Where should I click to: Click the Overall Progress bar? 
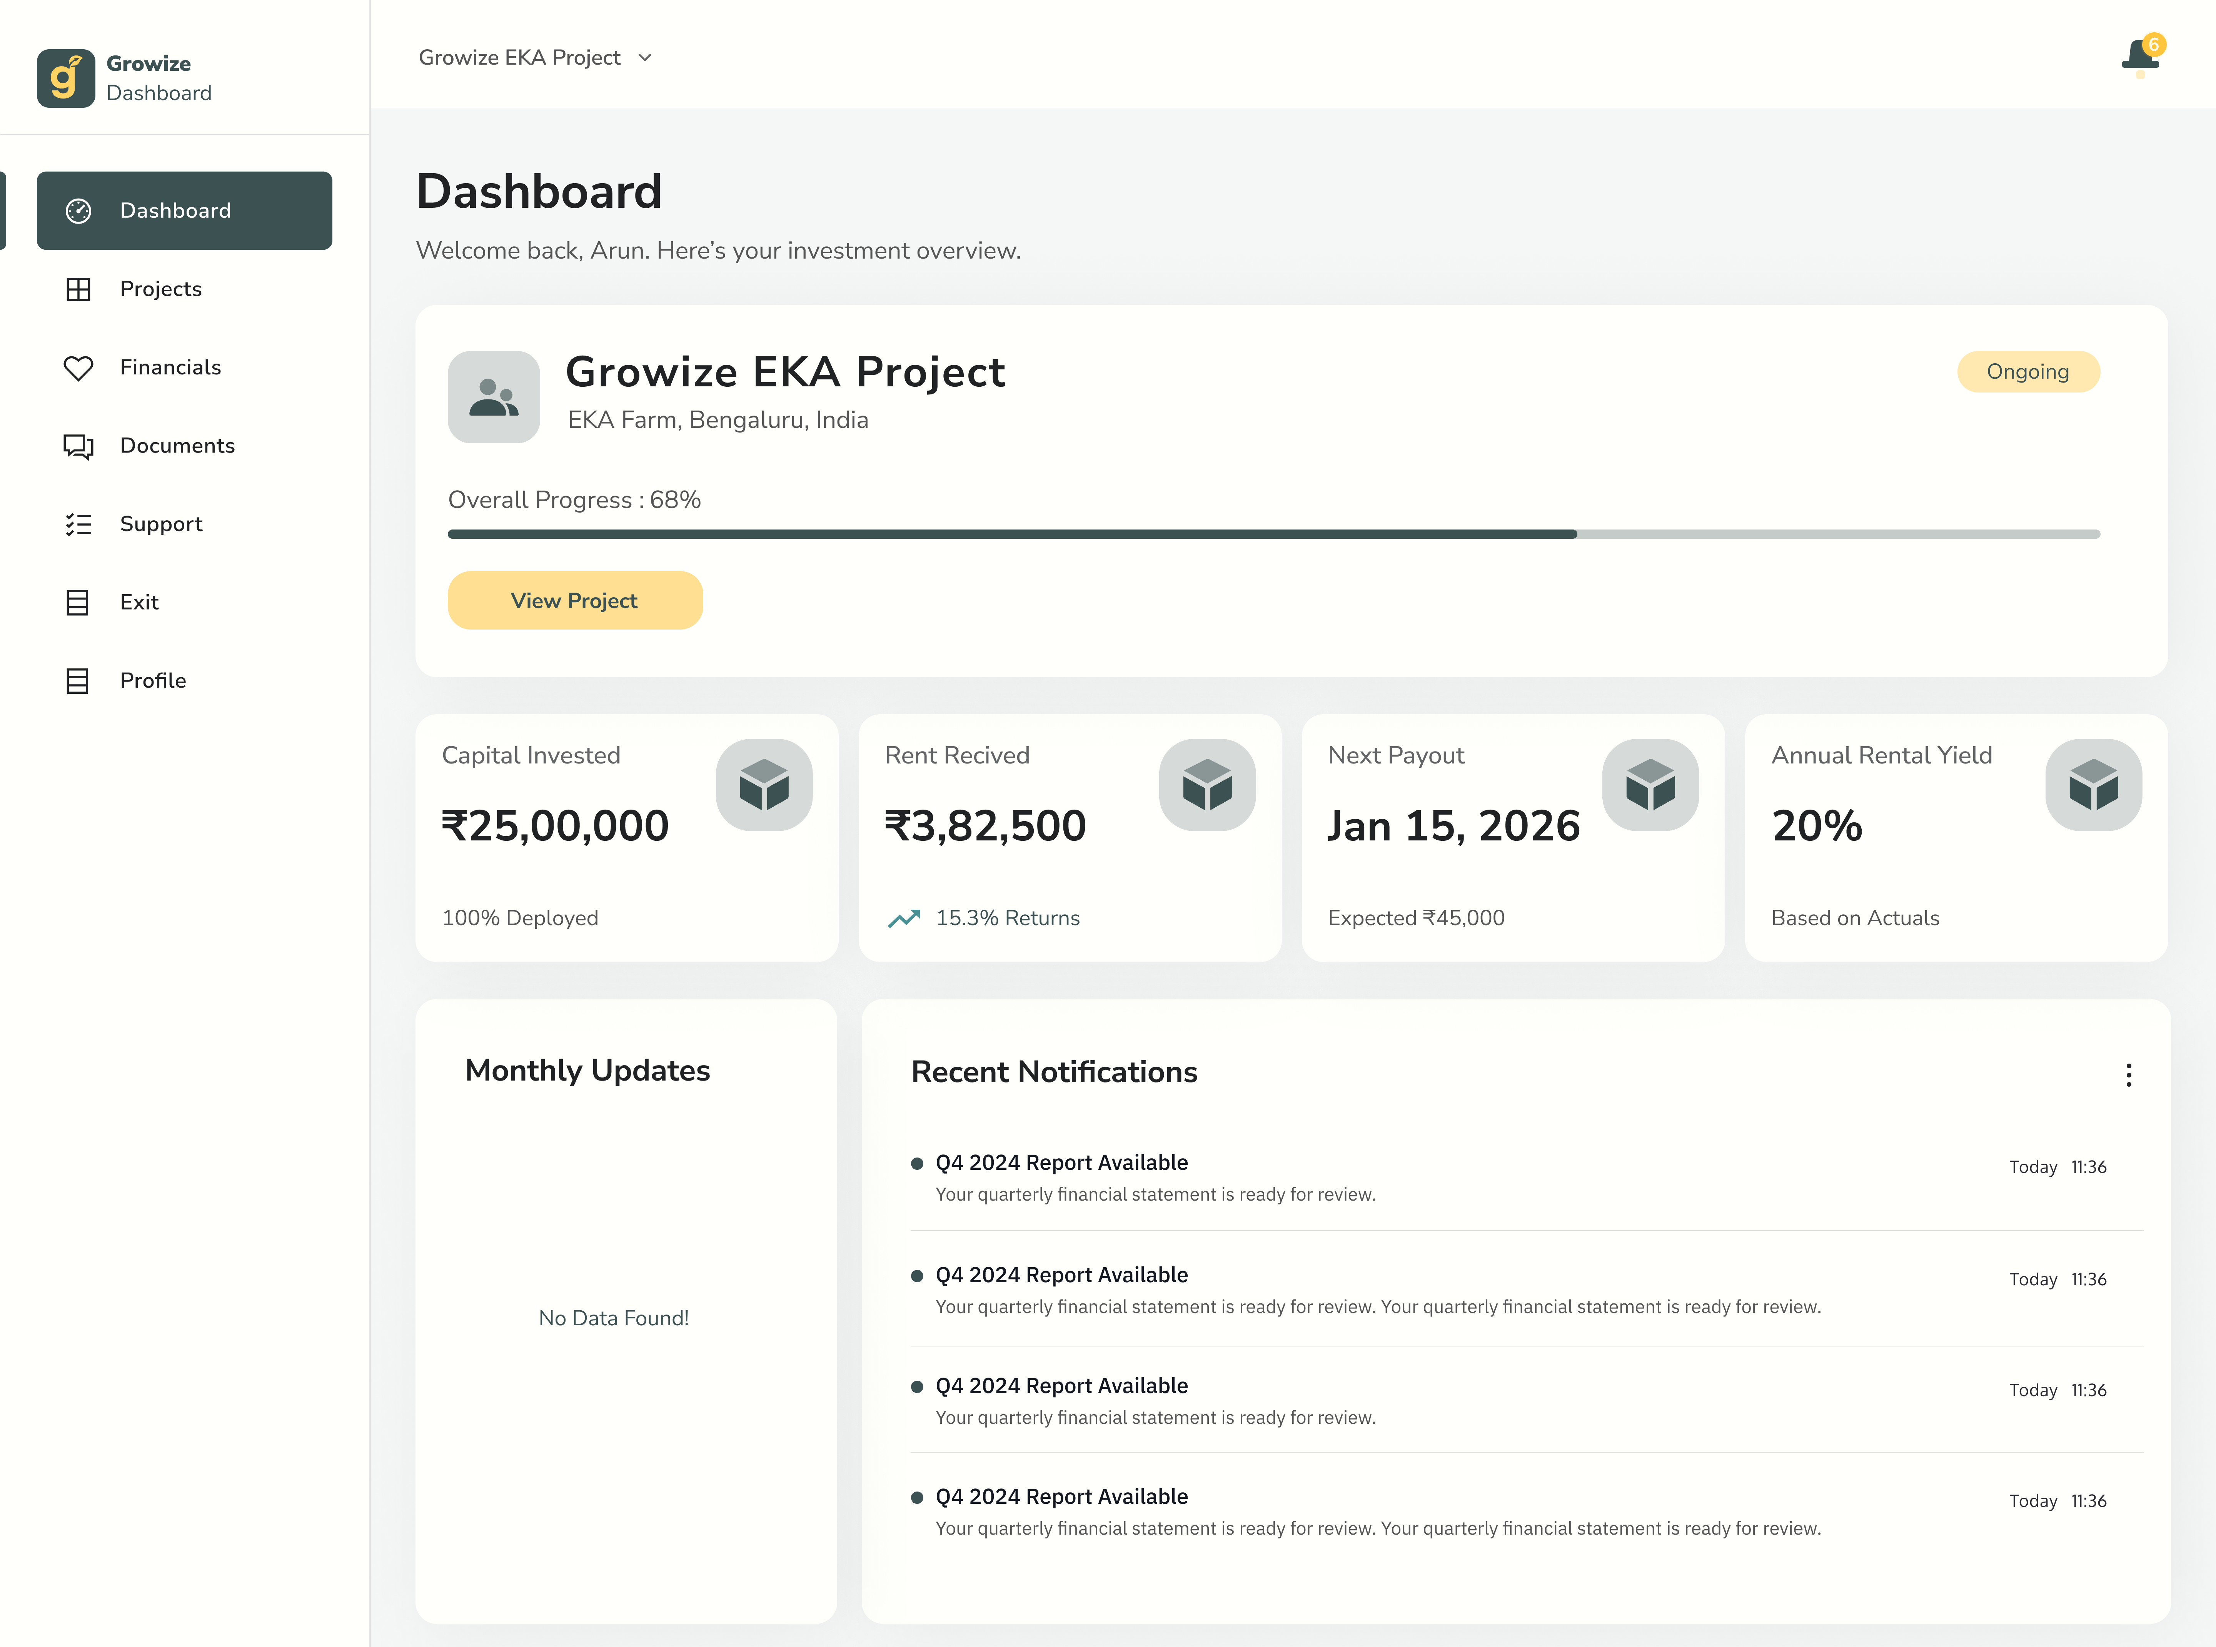(1273, 535)
